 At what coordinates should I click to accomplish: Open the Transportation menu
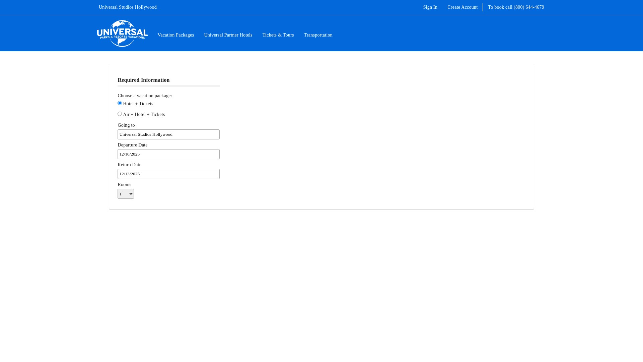pyautogui.click(x=318, y=35)
